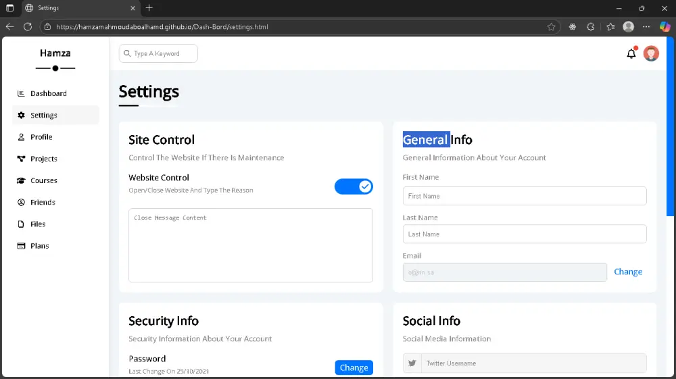This screenshot has height=379, width=676.
Task: Navigate to Friends in sidebar
Action: click(55, 202)
